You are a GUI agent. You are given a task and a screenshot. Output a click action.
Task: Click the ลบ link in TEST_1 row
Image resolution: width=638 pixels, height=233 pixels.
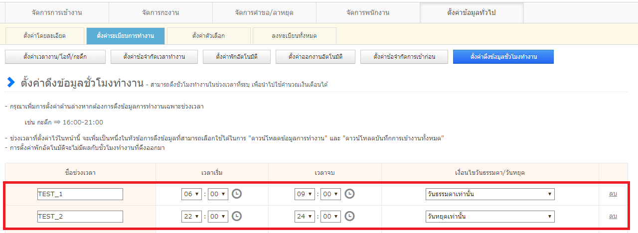tap(613, 194)
